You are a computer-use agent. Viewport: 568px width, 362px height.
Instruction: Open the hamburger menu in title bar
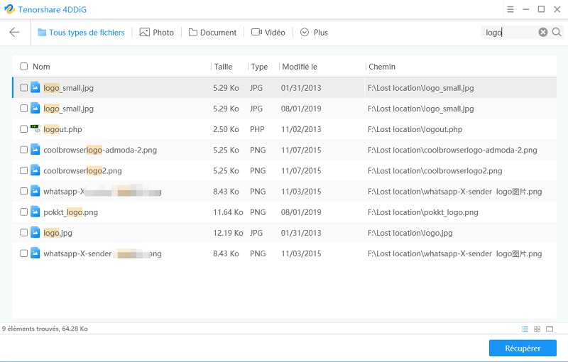(x=510, y=9)
